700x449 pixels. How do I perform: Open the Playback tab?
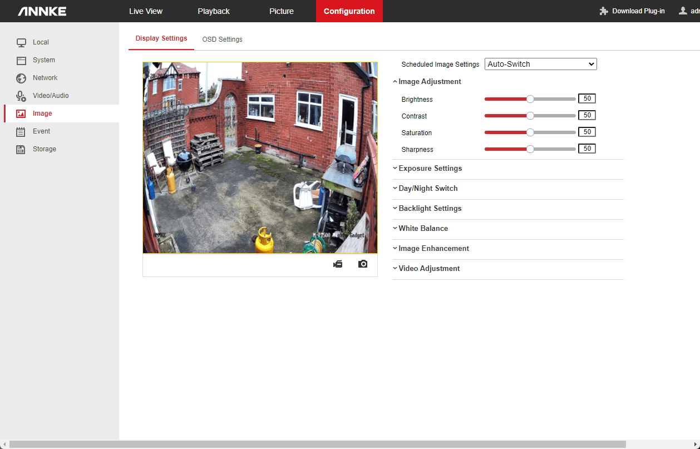tap(214, 11)
